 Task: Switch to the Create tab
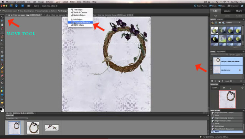[227, 11]
